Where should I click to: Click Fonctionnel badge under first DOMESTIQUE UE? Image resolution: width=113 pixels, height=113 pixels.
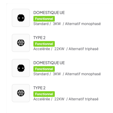[x=44, y=19]
